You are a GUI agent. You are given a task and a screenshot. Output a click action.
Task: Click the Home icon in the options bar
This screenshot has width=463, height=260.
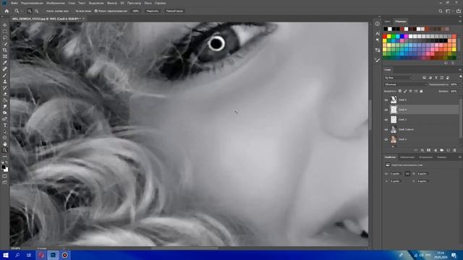pos(7,11)
